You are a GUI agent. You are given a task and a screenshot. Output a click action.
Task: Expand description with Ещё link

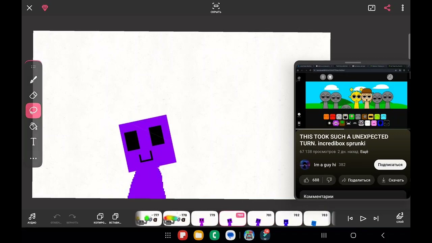pyautogui.click(x=364, y=152)
